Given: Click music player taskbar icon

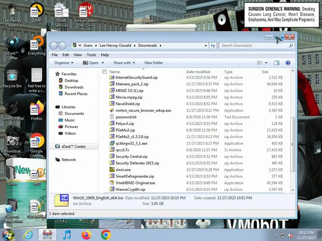Looking at the screenshot, I should (x=67, y=235).
